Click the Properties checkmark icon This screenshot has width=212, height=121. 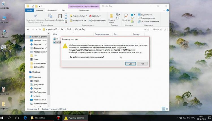(126, 16)
